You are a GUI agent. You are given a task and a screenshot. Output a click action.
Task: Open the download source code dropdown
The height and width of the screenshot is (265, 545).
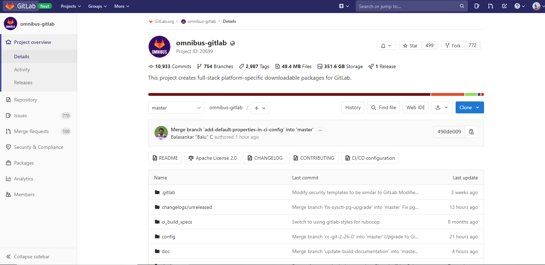tap(442, 107)
